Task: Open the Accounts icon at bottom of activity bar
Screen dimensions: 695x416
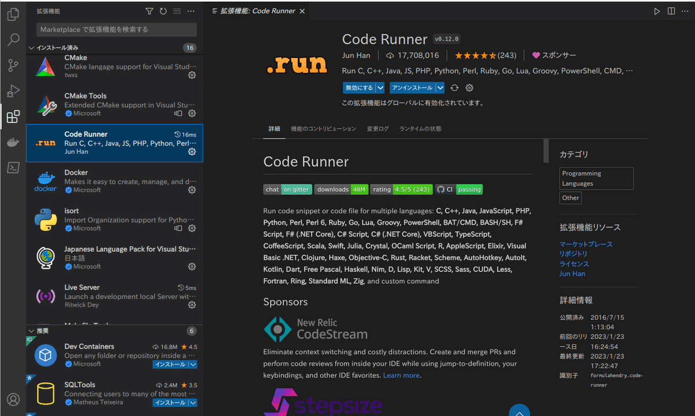Action: [x=13, y=400]
